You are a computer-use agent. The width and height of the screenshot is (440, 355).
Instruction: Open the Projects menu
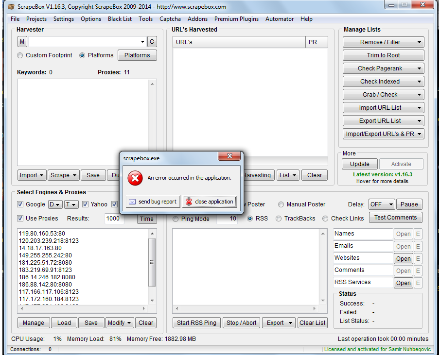pyautogui.click(x=36, y=19)
